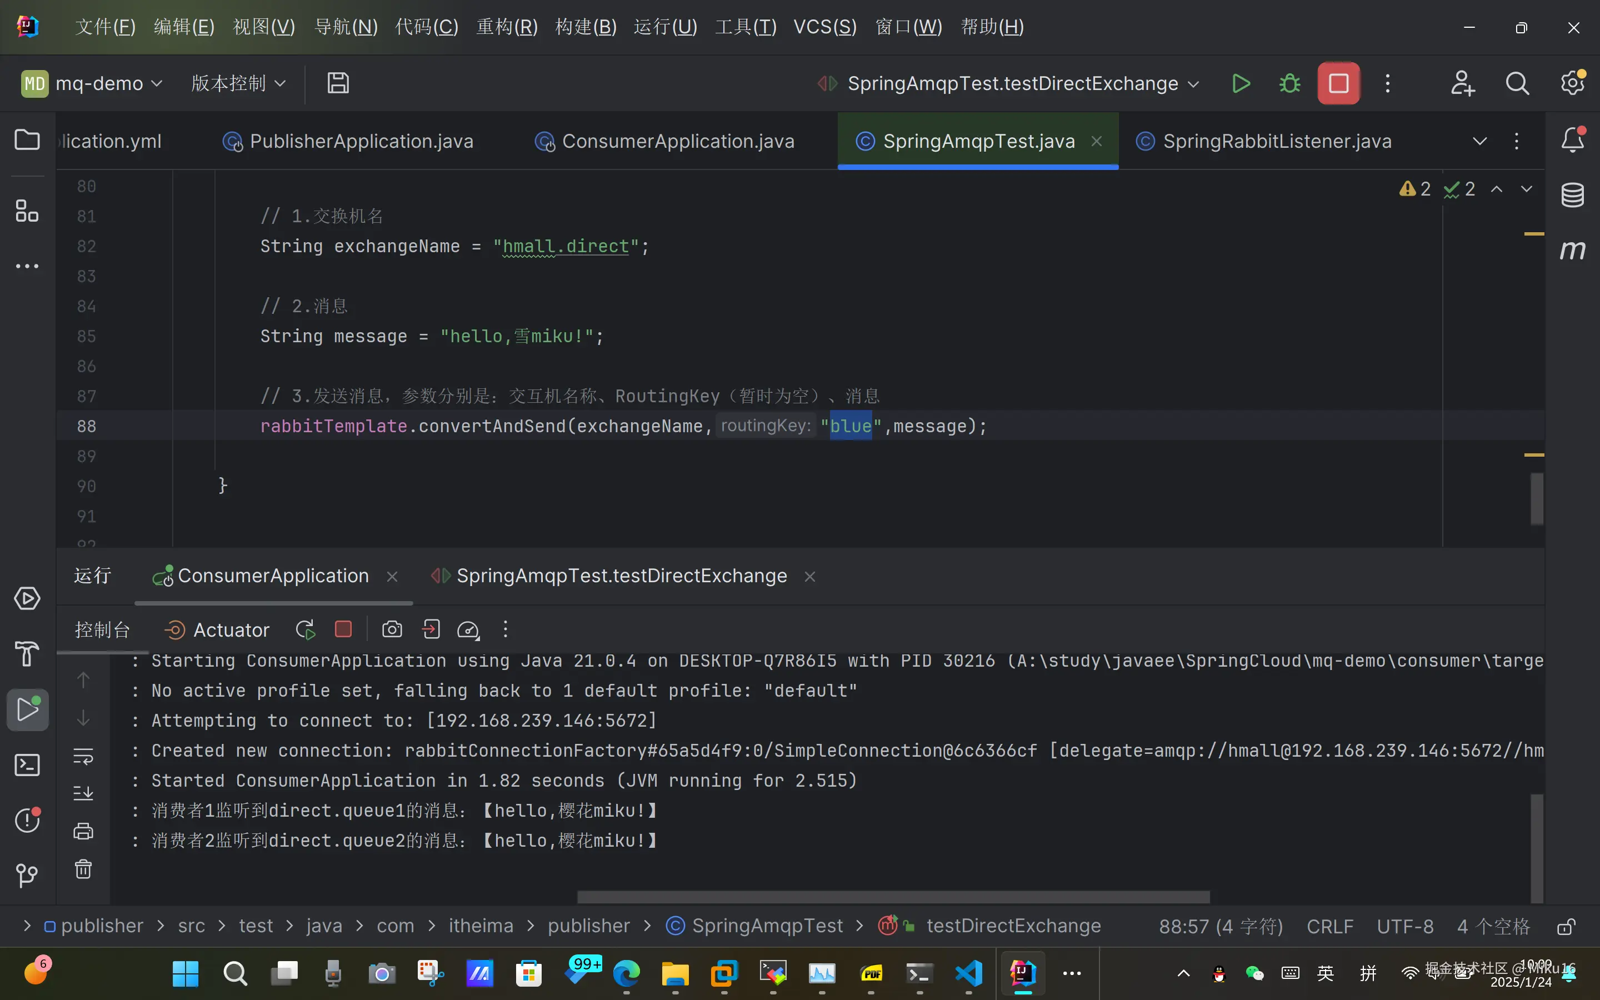Rerun ConsumerApplication in the Run panel
Screen dimensions: 1600x1000
point(305,629)
